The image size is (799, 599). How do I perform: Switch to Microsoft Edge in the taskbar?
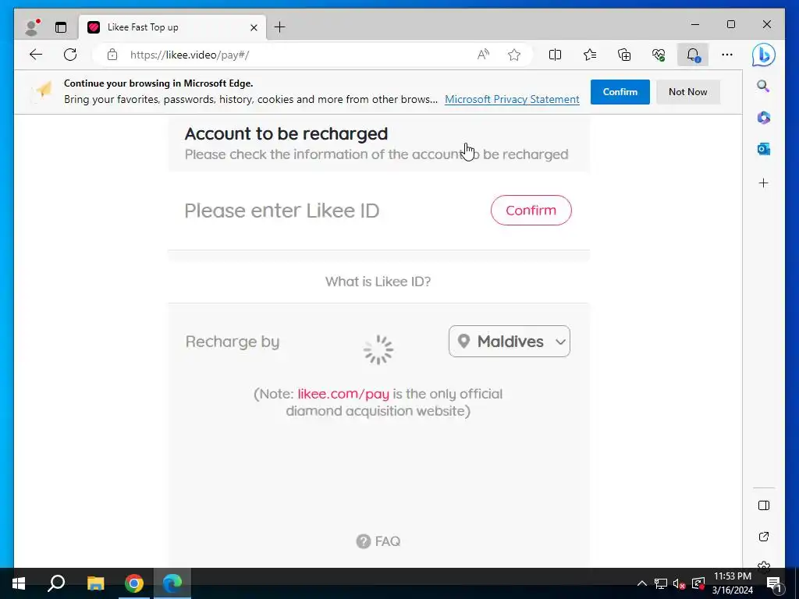click(x=172, y=583)
